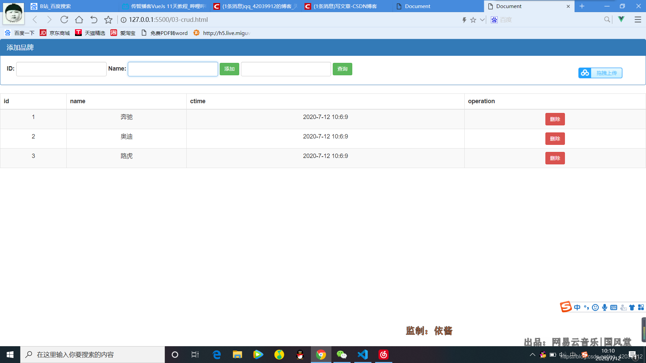Open voice input in Sogou IME toolbar
646x363 pixels.
pos(605,307)
